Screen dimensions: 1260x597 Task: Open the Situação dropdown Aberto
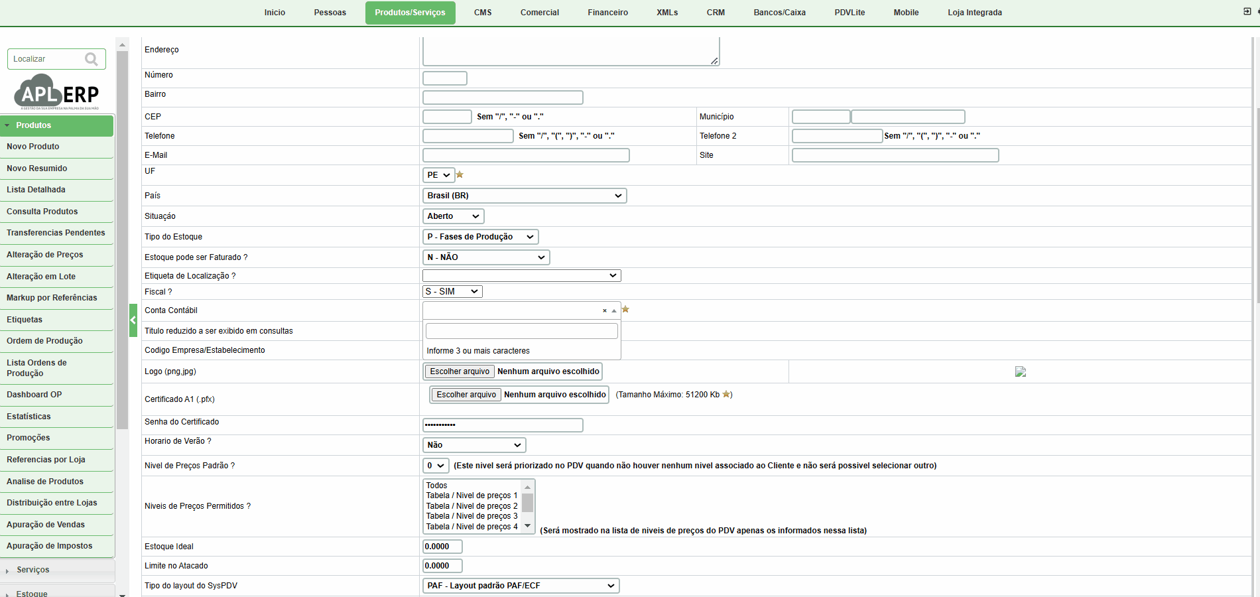[x=454, y=216]
